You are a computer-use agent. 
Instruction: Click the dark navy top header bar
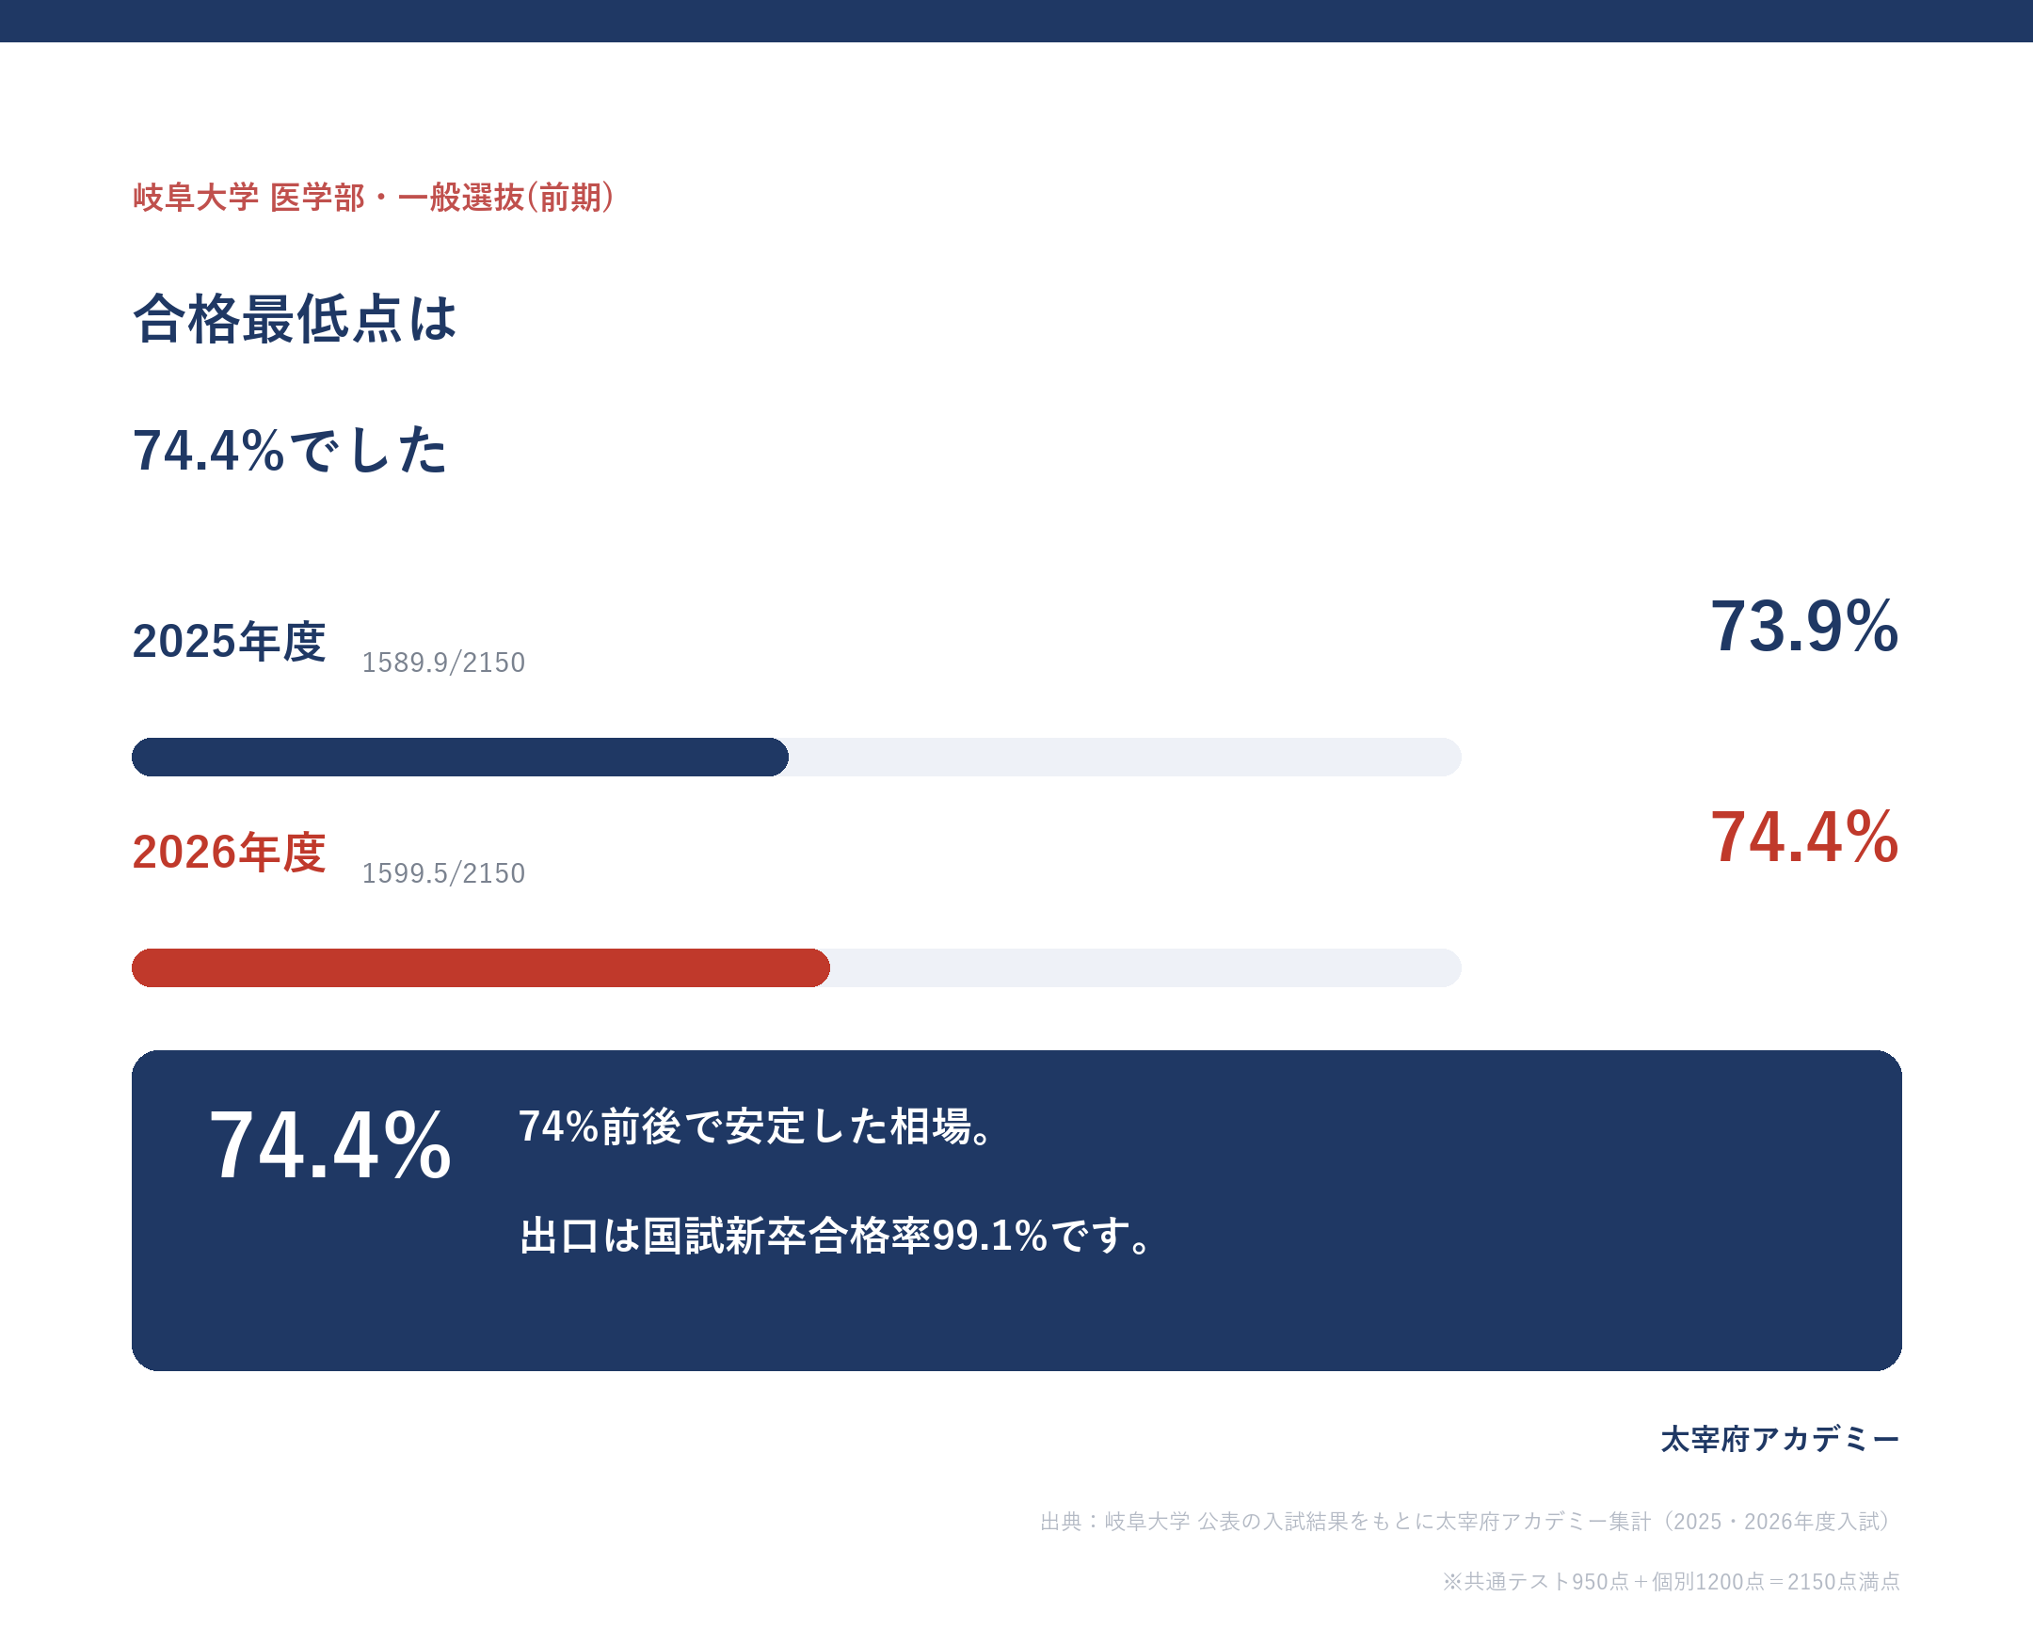(x=1016, y=21)
